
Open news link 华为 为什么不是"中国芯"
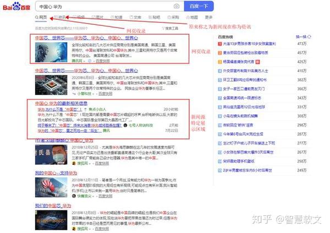click(x=60, y=109)
